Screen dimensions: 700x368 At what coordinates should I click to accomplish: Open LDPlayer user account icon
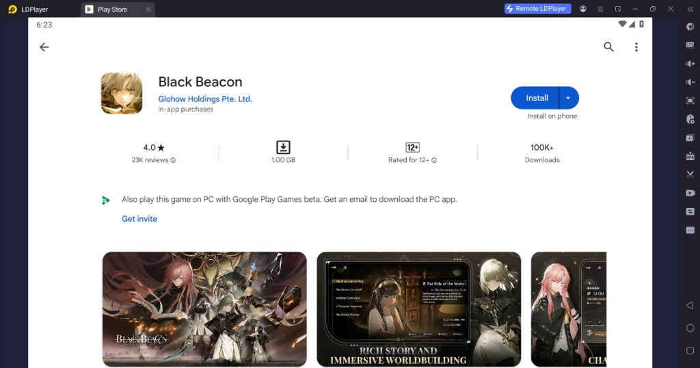point(583,9)
